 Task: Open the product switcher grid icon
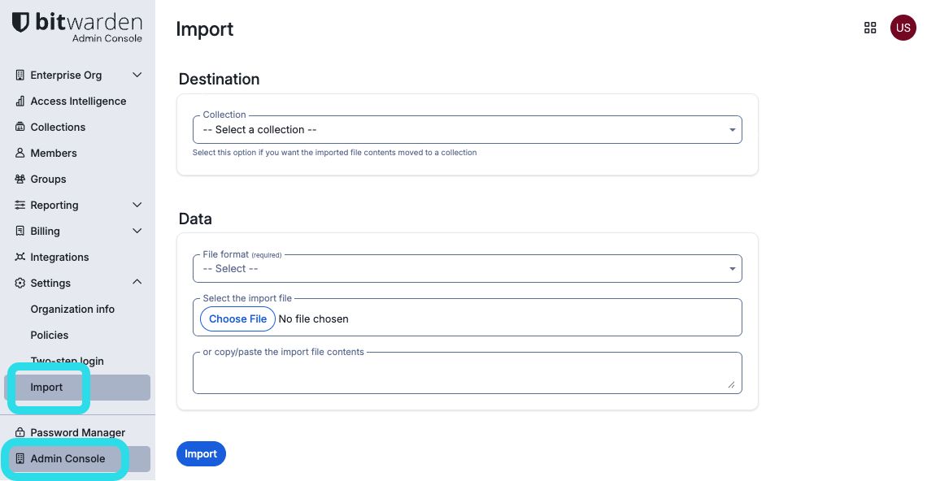point(870,28)
